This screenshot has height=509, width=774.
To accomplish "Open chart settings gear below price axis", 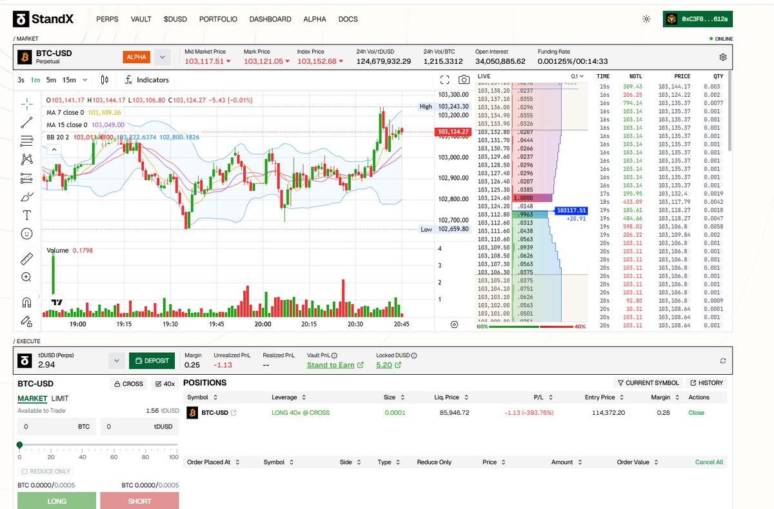I will point(454,324).
